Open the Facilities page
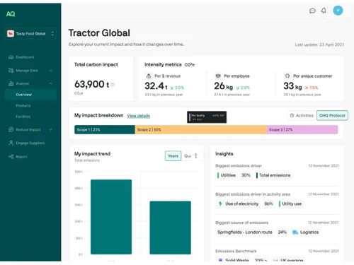This screenshot has height=265, width=354. [x=23, y=117]
